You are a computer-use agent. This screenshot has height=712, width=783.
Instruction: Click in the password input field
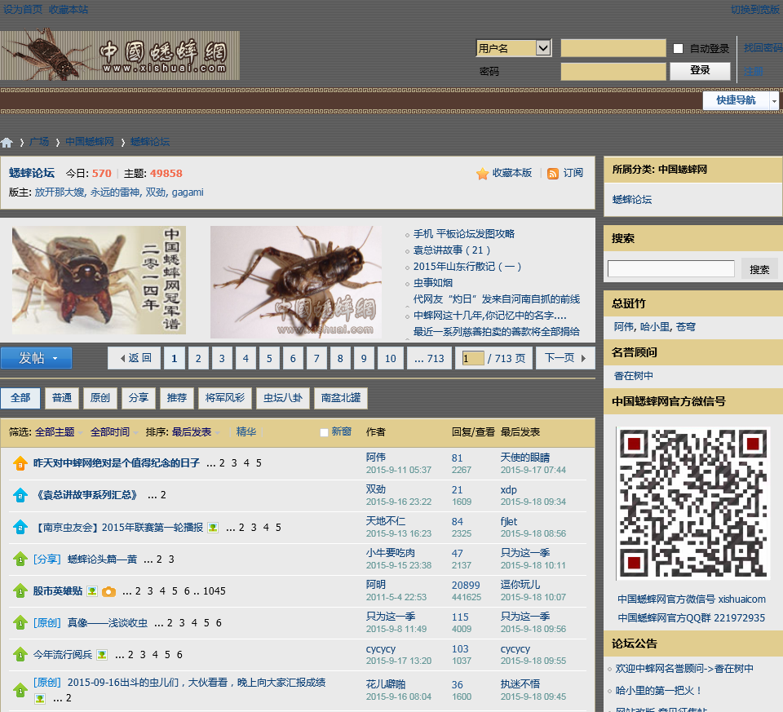613,72
